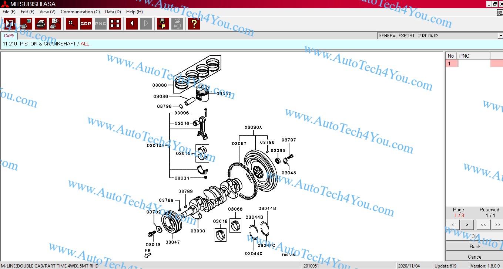
Task: Open help with the question mark icon
Action: tap(194, 24)
